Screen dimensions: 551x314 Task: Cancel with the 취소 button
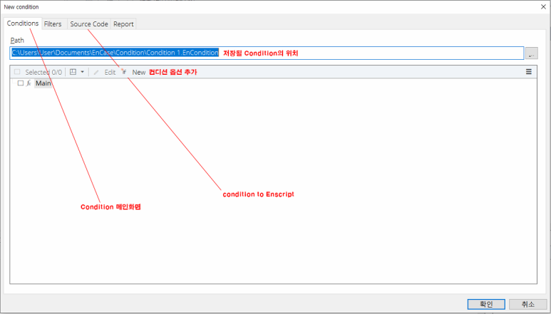[x=527, y=304]
